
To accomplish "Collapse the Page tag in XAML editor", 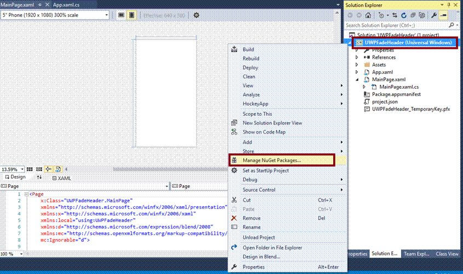I will (x=26, y=195).
